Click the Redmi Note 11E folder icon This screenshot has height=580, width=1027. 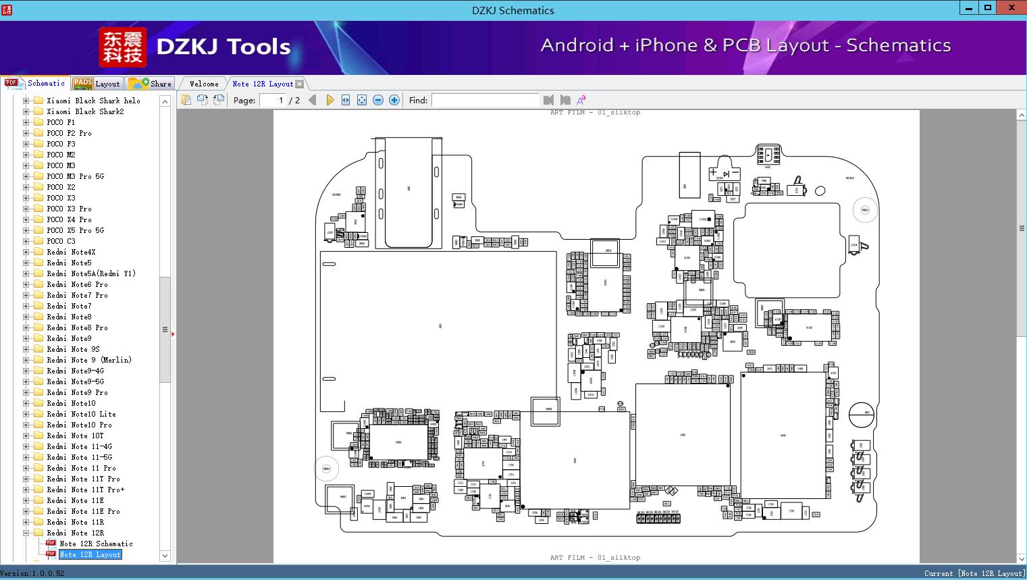[x=38, y=500]
